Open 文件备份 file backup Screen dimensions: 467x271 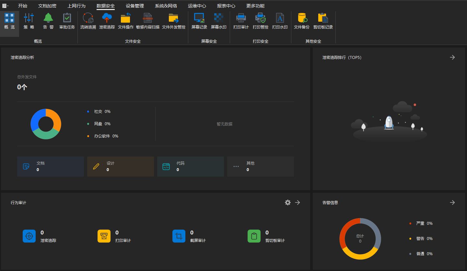point(302,21)
